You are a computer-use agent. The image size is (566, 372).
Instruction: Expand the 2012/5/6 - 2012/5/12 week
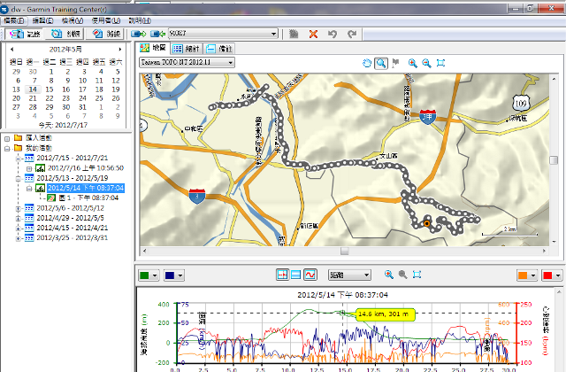pyautogui.click(x=18, y=208)
